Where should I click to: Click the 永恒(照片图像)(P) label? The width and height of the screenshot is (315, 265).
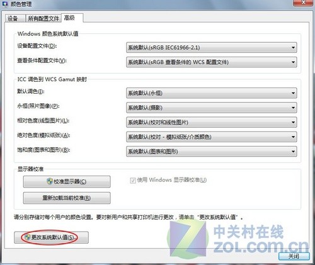pos(38,106)
